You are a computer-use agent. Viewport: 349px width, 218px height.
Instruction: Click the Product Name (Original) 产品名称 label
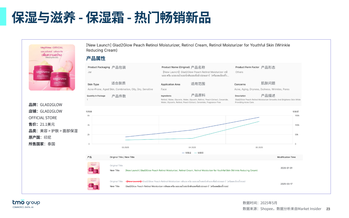pos(183,67)
